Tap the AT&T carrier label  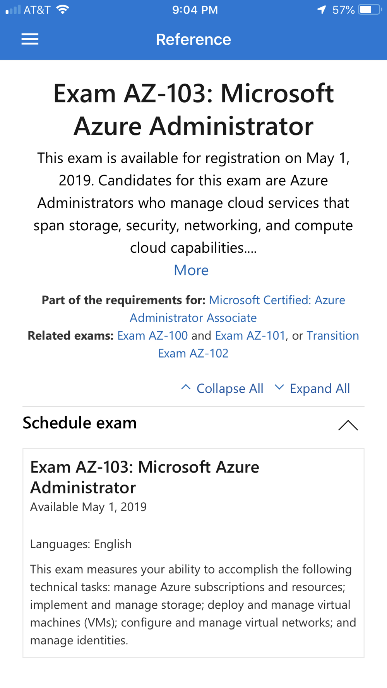pyautogui.click(x=37, y=10)
